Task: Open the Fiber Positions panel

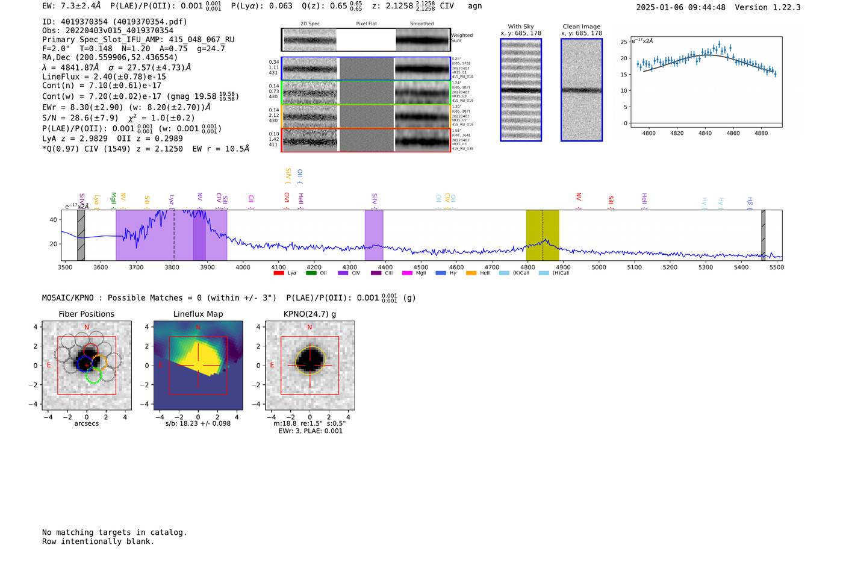Action: click(x=87, y=366)
